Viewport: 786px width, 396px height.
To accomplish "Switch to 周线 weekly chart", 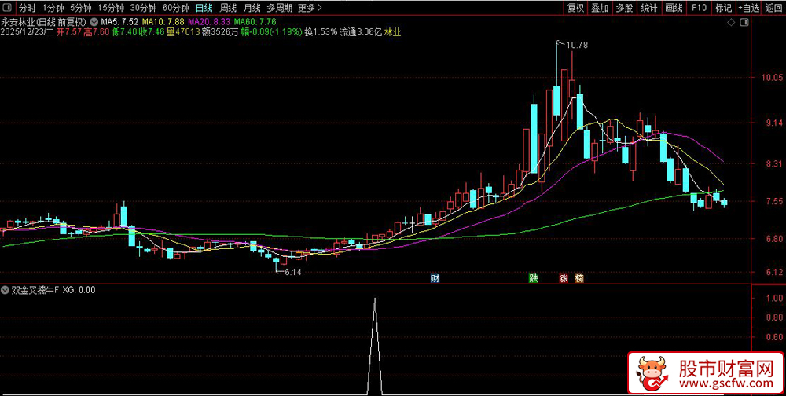I will coord(228,8).
